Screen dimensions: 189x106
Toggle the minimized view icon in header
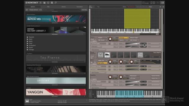56,3
